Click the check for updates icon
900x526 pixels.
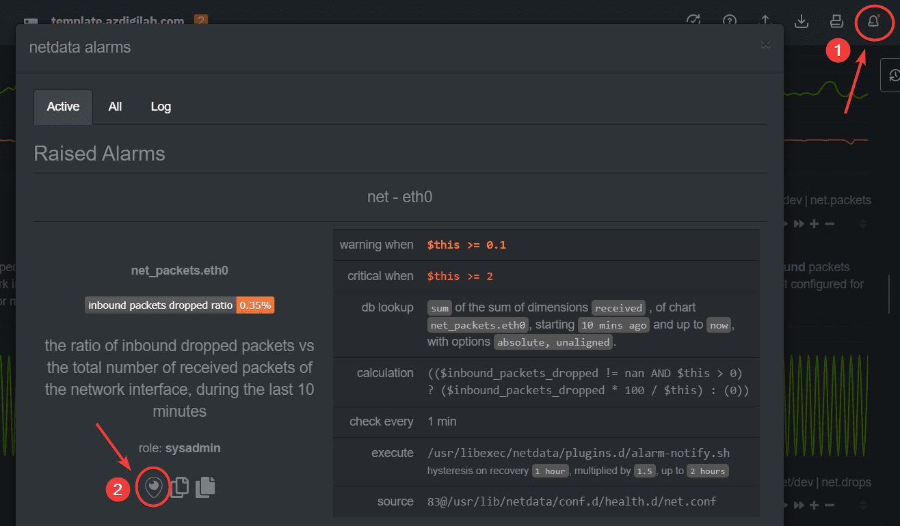(x=693, y=20)
